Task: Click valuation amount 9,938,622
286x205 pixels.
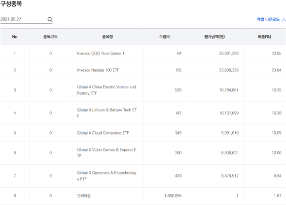Action: 230,153
